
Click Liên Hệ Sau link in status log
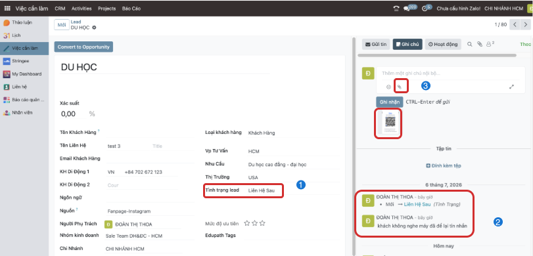417,204
